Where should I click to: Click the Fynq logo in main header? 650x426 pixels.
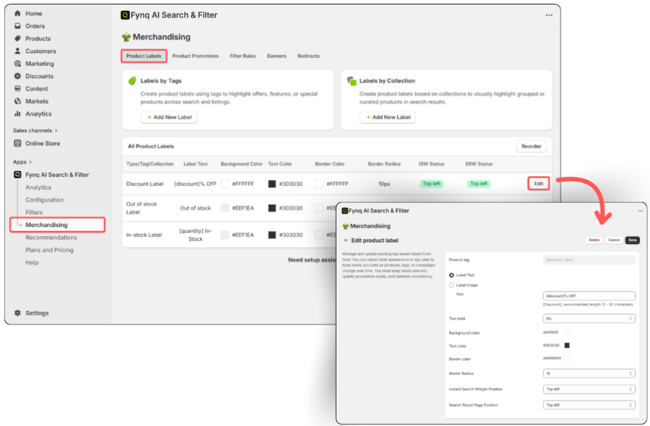coord(125,15)
